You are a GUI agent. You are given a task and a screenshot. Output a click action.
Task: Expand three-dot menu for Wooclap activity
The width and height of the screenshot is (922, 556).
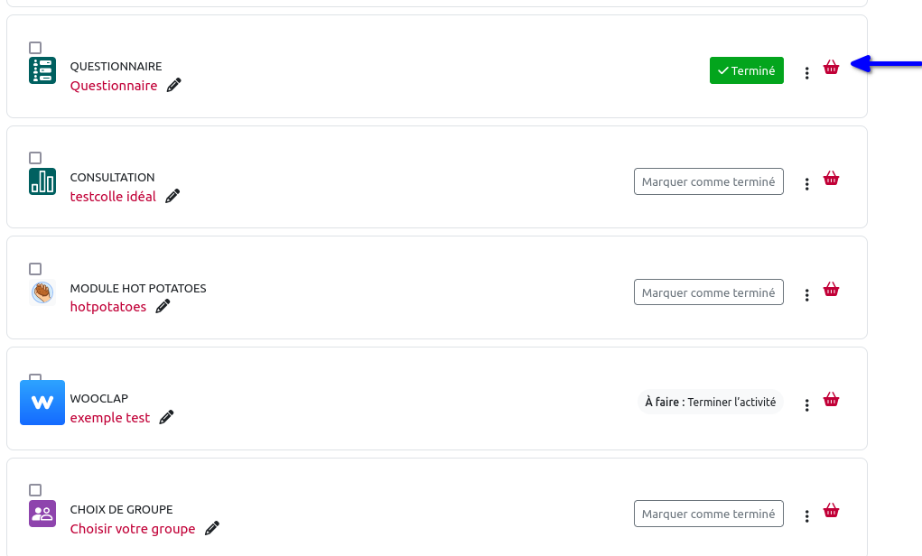coord(806,405)
